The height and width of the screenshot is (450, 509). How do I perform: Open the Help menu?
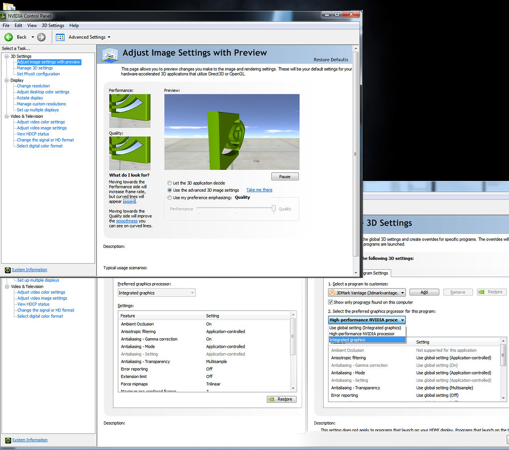coord(74,25)
